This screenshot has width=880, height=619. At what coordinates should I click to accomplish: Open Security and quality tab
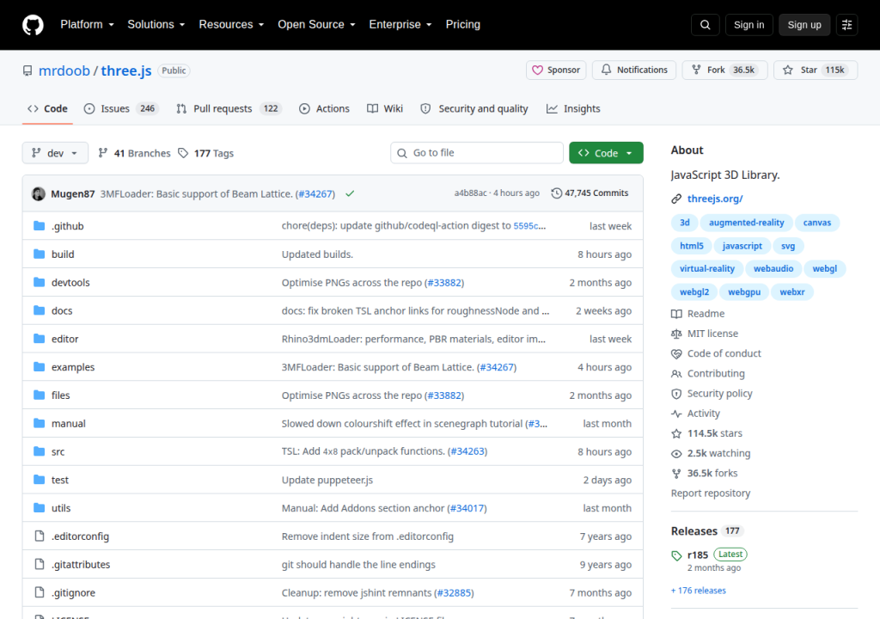[474, 108]
